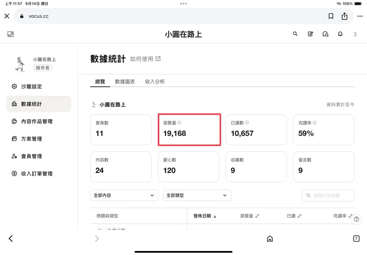
Task: Open the profile avatar in header
Action: (x=355, y=34)
